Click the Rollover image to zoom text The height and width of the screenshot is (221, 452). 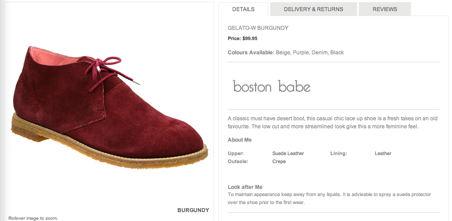(x=33, y=218)
